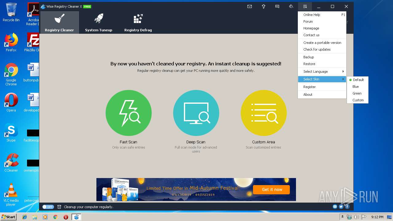393x221 pixels.
Task: Select the Default skin option
Action: click(x=357, y=80)
